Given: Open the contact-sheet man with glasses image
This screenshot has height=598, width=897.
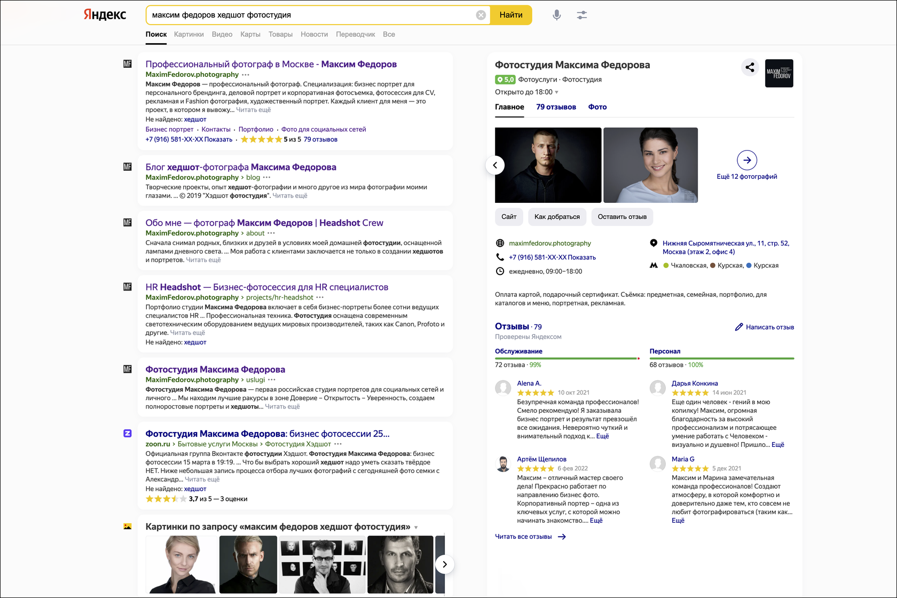Looking at the screenshot, I should tap(322, 565).
